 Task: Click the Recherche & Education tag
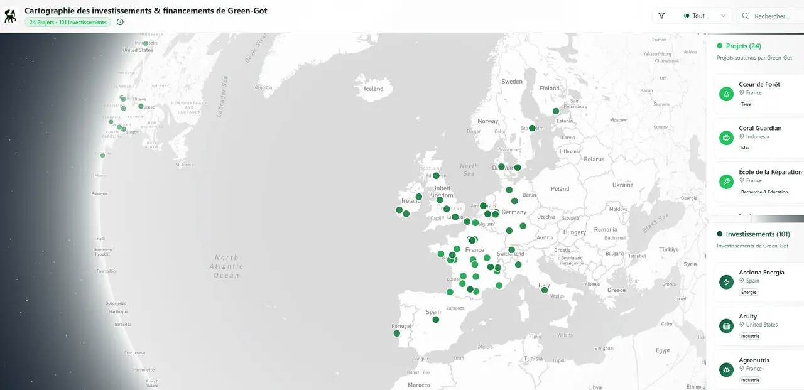click(x=764, y=192)
